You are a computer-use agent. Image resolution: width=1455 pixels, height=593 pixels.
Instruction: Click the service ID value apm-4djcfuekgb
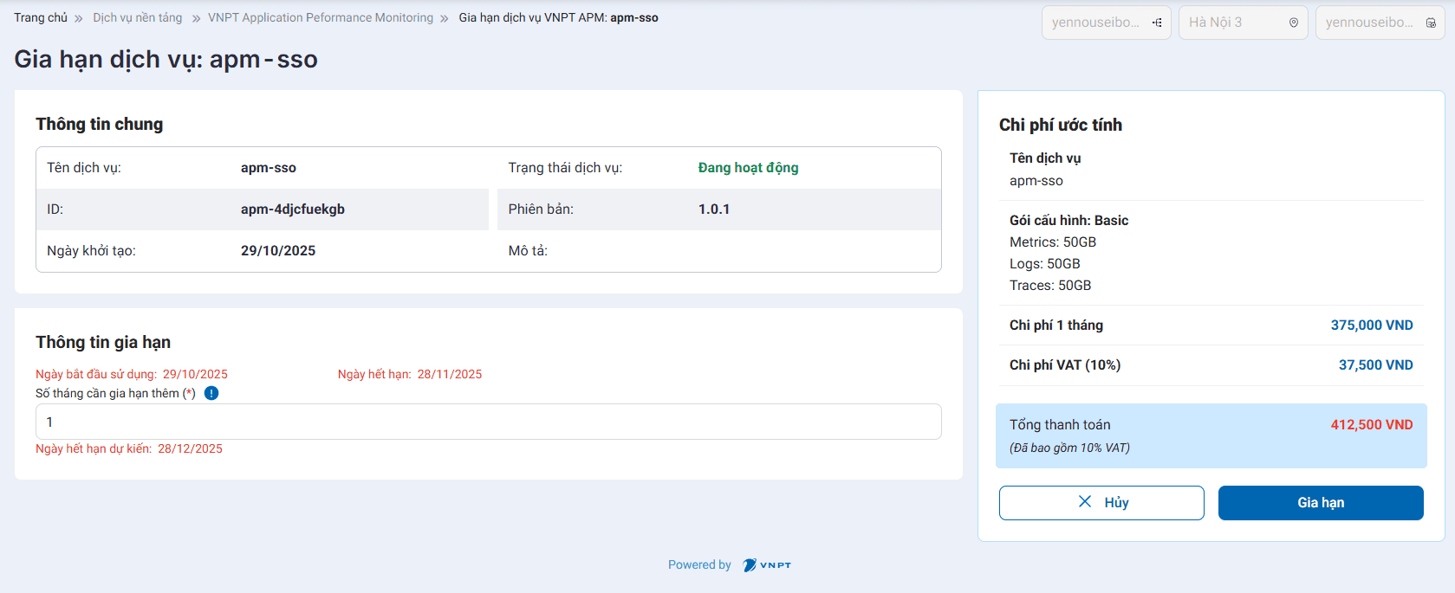point(293,209)
